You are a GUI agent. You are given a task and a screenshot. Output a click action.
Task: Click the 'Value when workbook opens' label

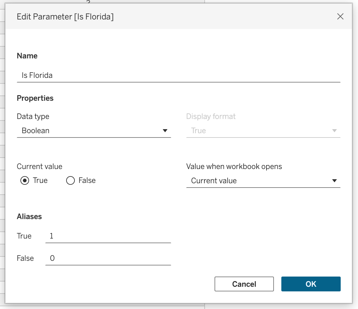(234, 167)
